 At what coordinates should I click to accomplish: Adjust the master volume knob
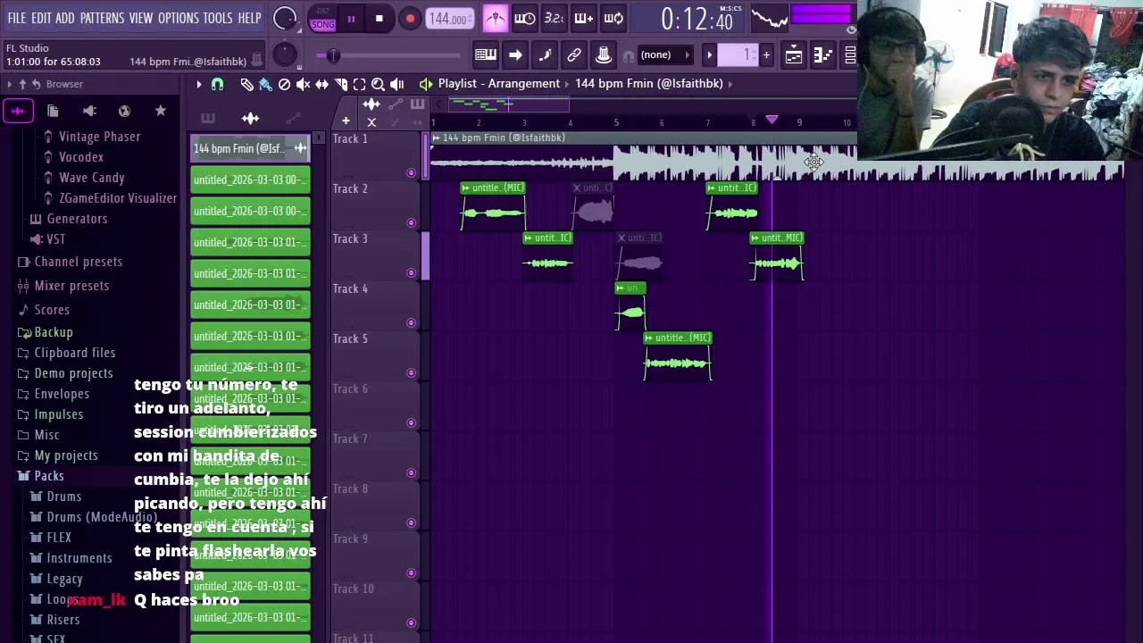[x=285, y=18]
